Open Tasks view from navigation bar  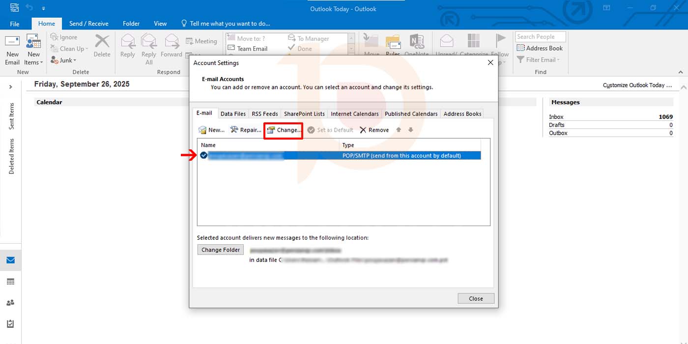point(10,324)
